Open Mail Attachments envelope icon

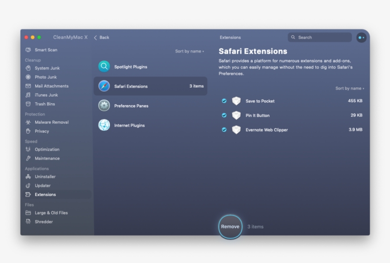point(28,86)
